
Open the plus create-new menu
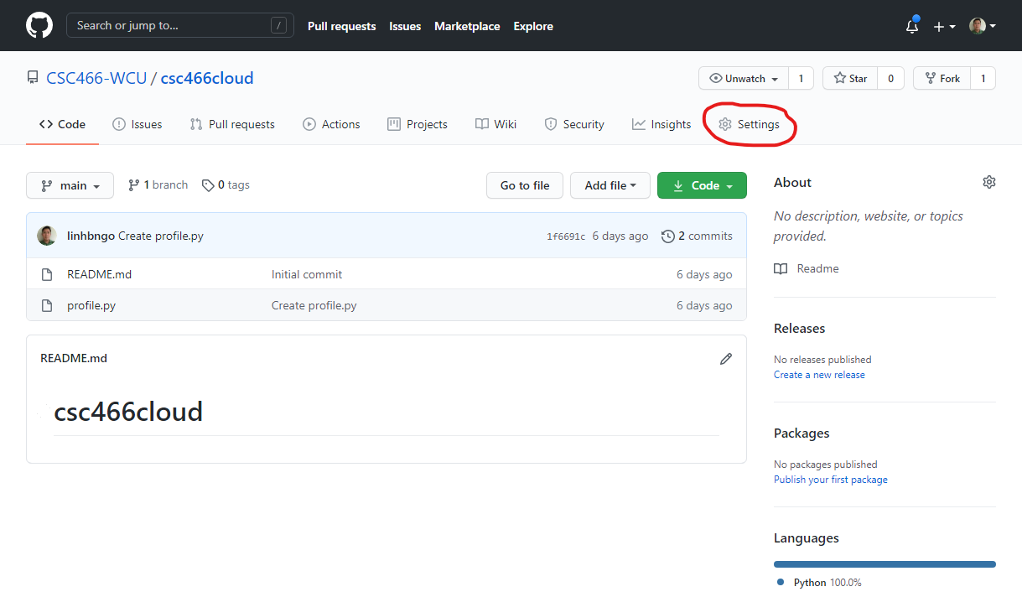pyautogui.click(x=944, y=27)
